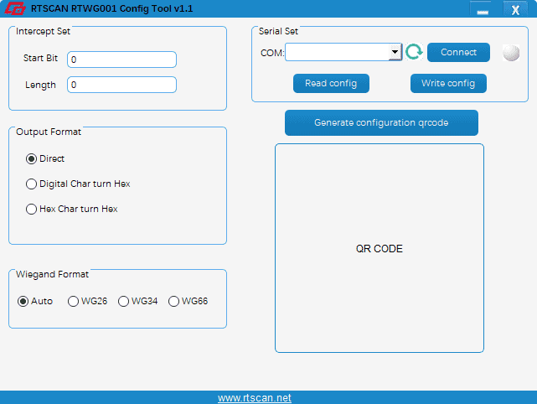Viewport: 537px width, 404px height.
Task: Focus the Start Bit input field
Action: tap(121, 60)
